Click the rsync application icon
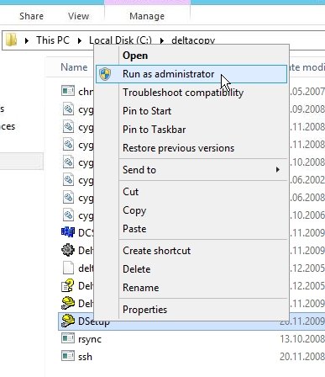Screen dimensions: 325x377 [68, 338]
